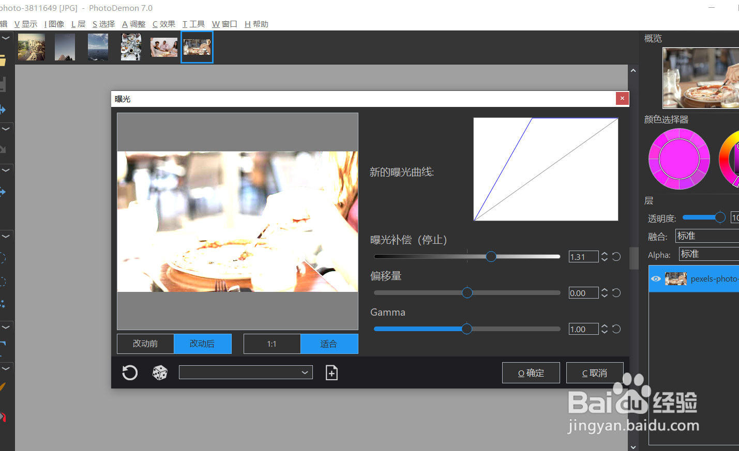Viewport: 739px width, 451px height.
Task: Open the W 窗口 menu
Action: tap(224, 24)
